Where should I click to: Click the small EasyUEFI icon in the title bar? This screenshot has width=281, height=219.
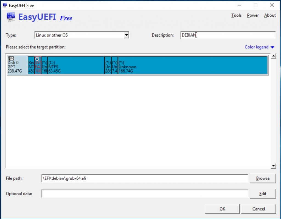pos(5,5)
